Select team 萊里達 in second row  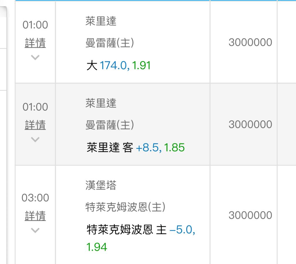[x=101, y=103]
